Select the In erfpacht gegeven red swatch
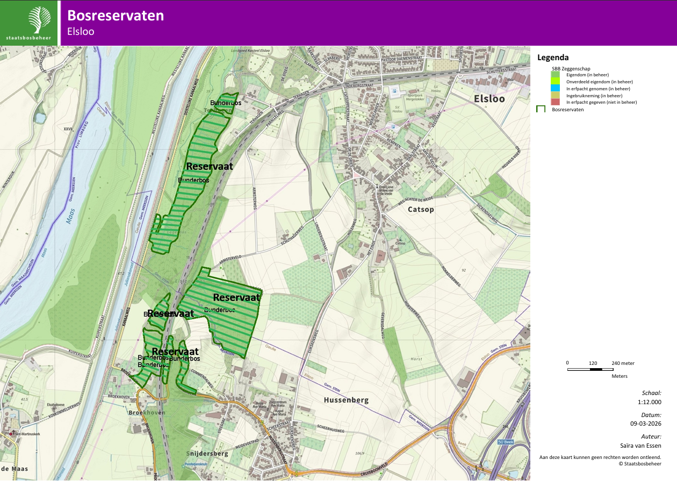The height and width of the screenshot is (481, 677). click(x=556, y=102)
